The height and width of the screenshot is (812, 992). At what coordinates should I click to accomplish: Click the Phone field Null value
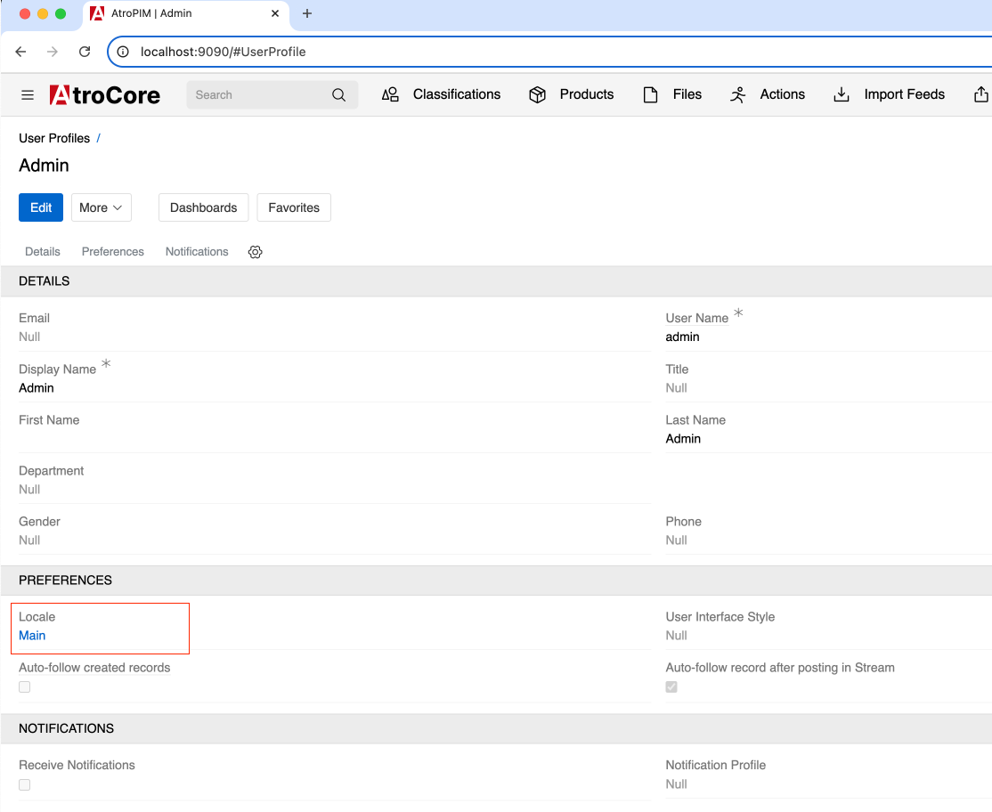click(x=676, y=540)
